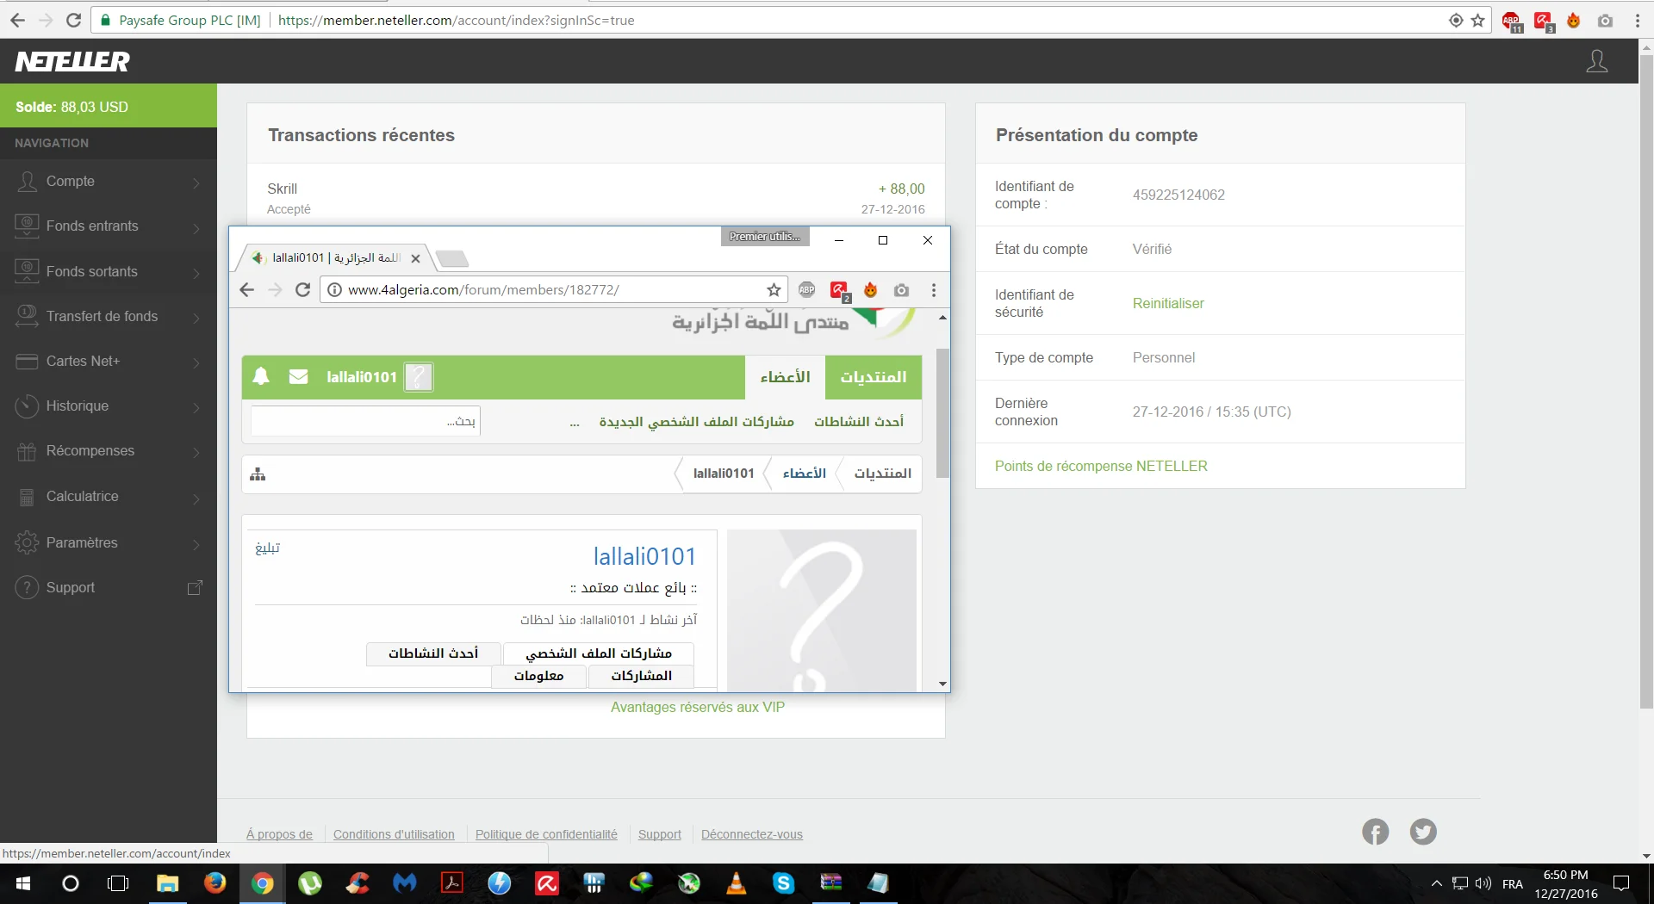Click the Reinitialiser security ID link
This screenshot has height=904, width=1654.
(x=1168, y=303)
